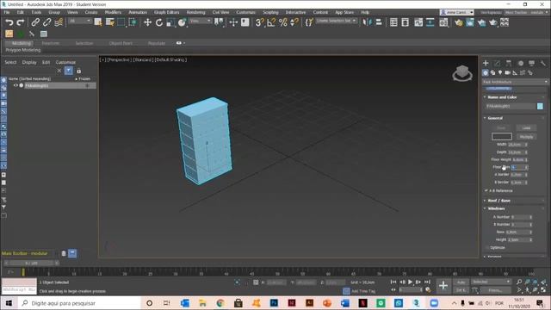Play the animation
Viewport: 551px width, 310px height.
click(410, 282)
